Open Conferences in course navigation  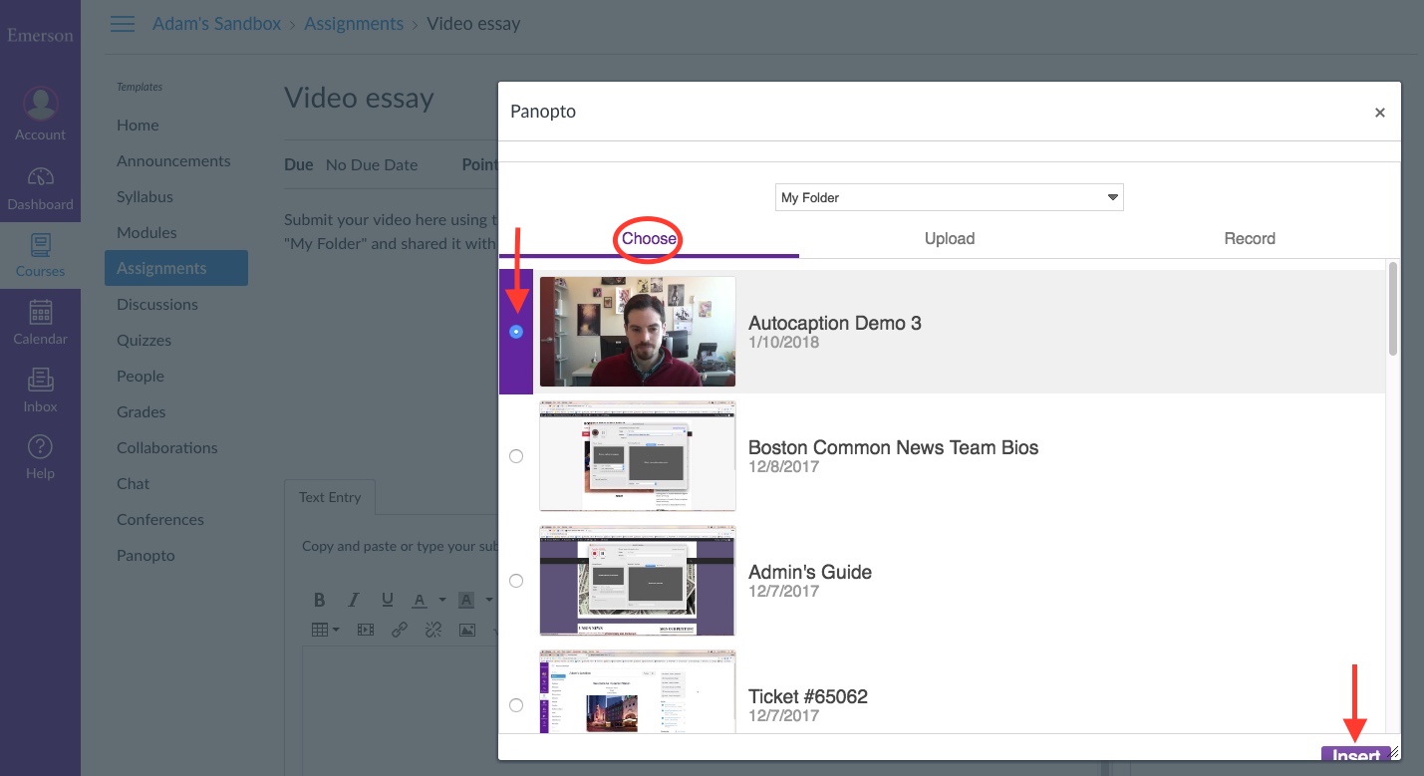click(160, 519)
